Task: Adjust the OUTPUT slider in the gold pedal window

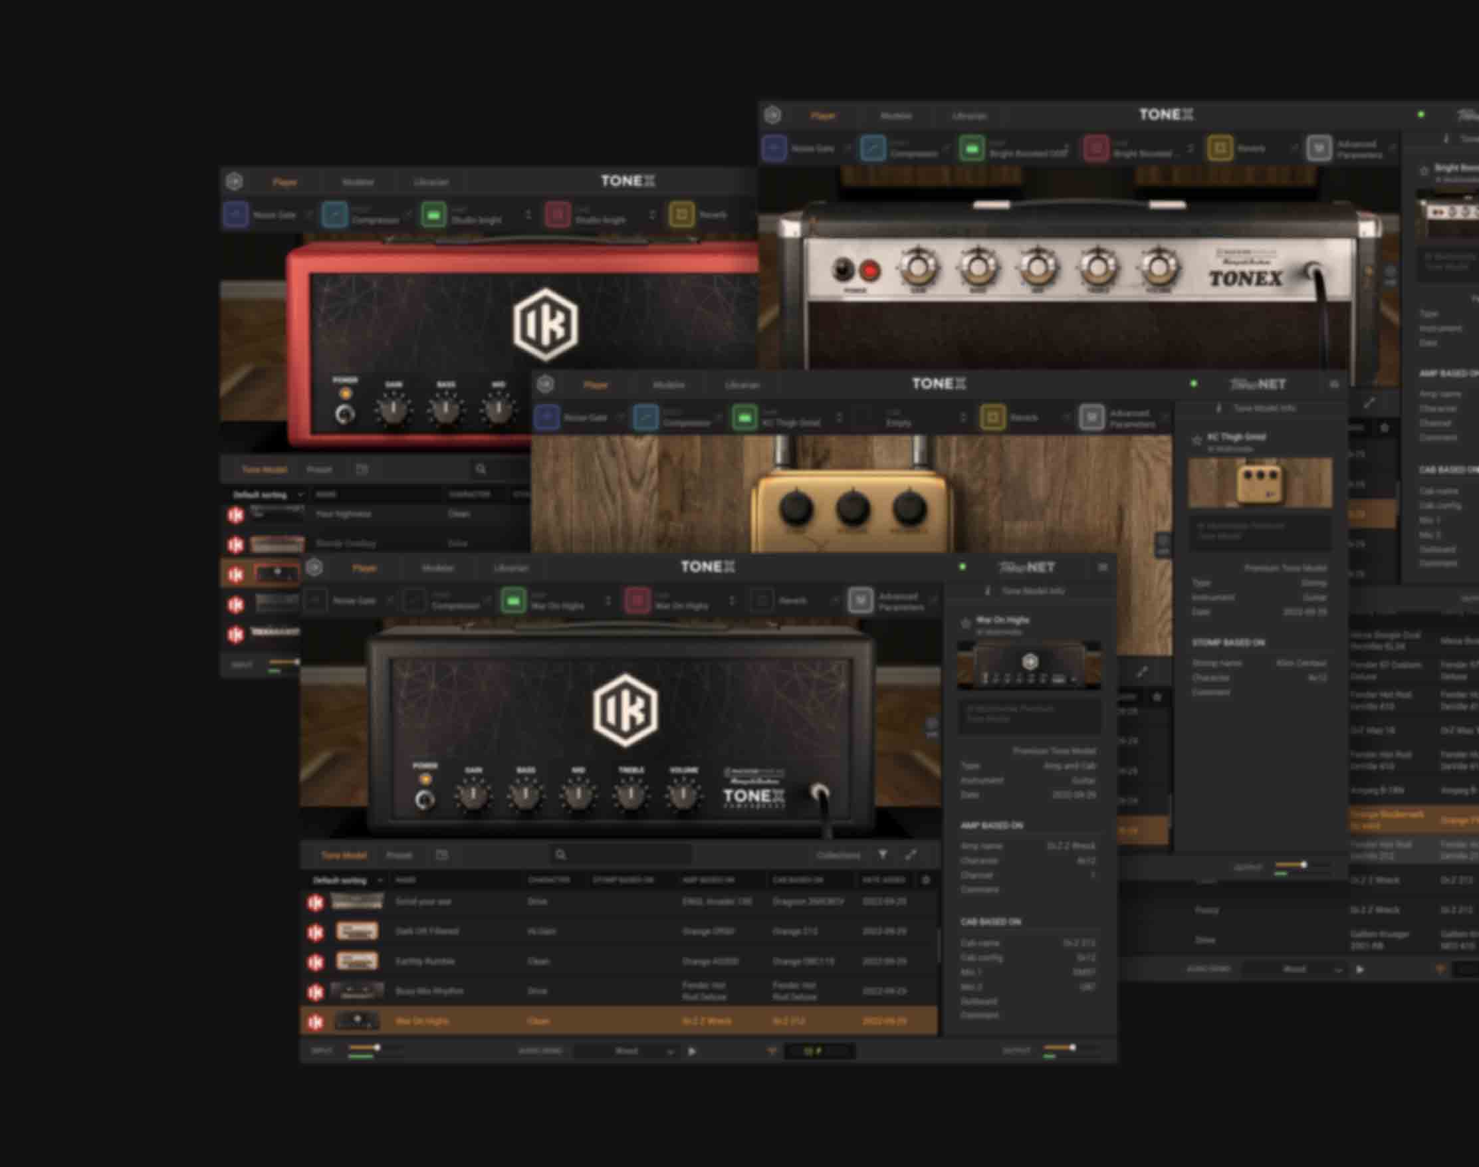Action: 1302,865
